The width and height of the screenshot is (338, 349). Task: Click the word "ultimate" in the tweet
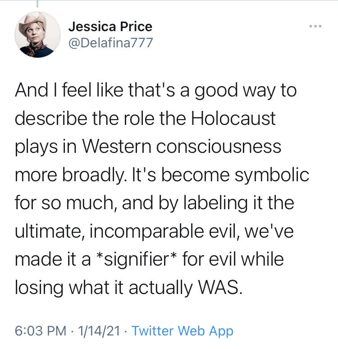pyautogui.click(x=44, y=231)
